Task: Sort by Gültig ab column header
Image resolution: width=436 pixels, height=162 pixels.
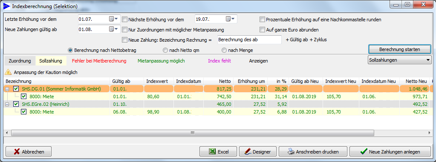Action: 127,81
